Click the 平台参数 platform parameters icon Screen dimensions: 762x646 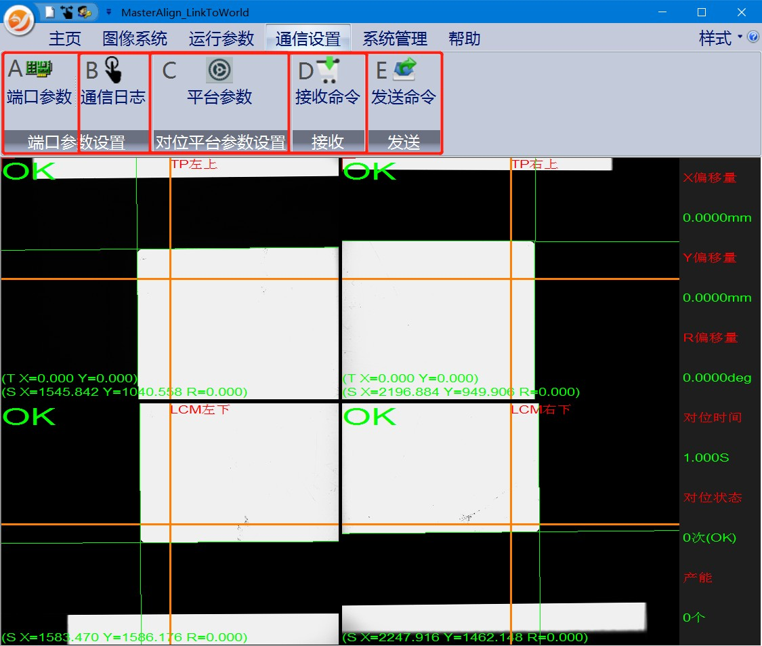pos(219,70)
